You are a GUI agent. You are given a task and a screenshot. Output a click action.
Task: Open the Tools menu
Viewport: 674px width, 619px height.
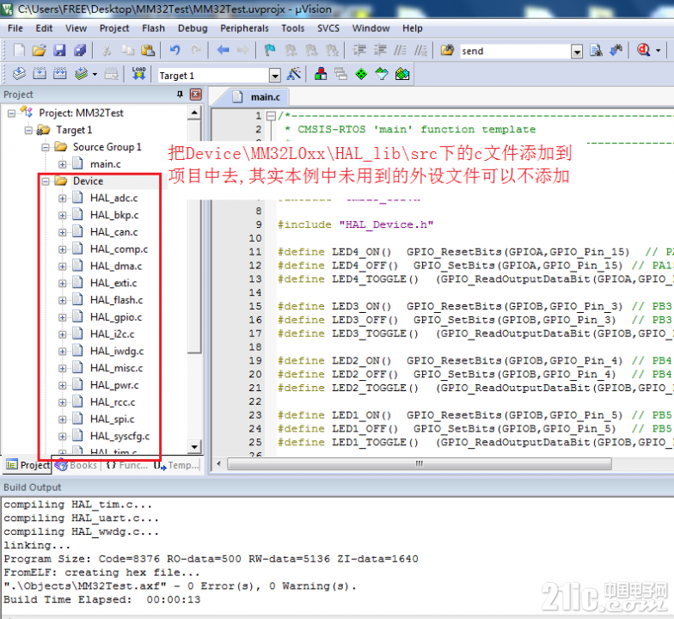[292, 28]
